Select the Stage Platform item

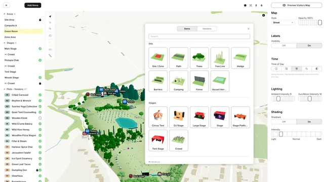point(240,117)
